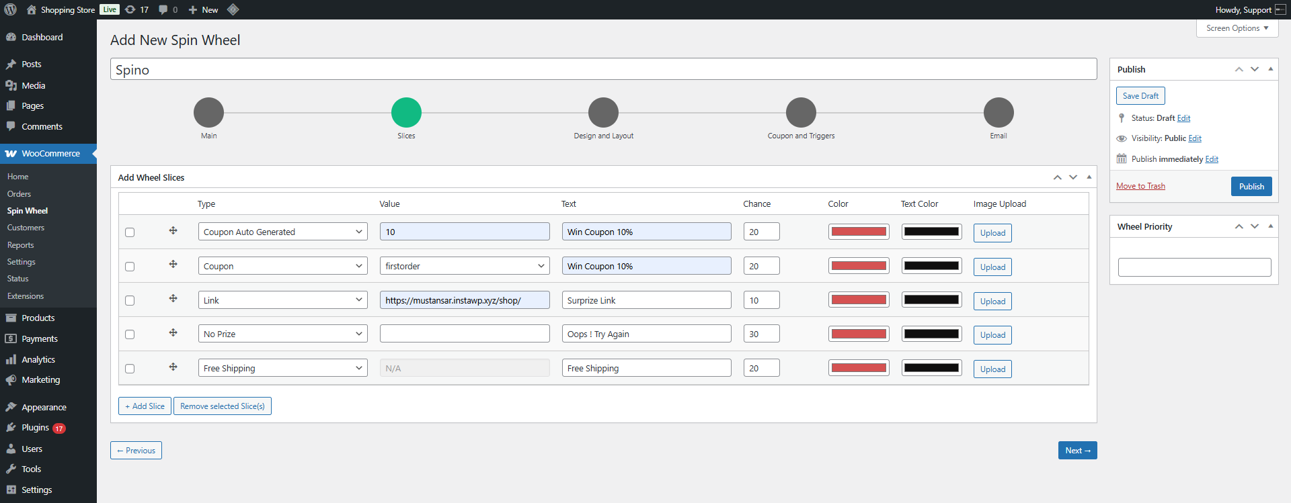Click the Main step circle

[x=208, y=112]
